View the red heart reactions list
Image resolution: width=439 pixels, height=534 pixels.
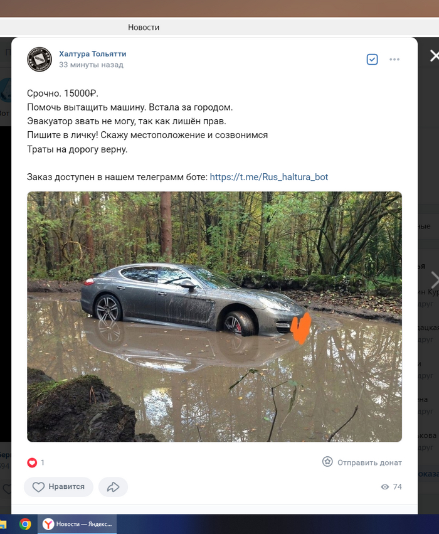coord(32,462)
